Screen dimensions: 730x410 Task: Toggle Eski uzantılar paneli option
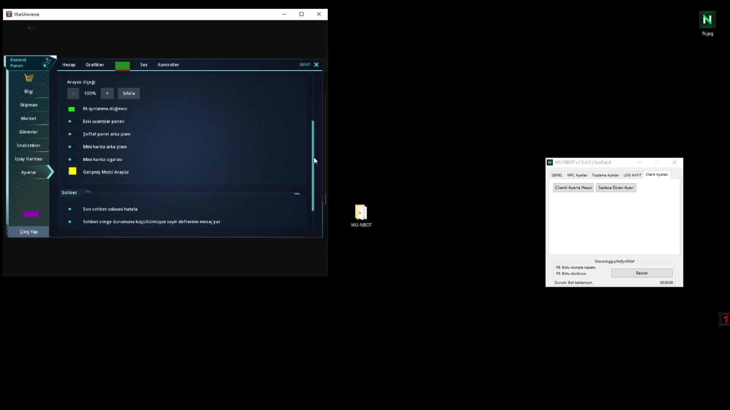(70, 121)
